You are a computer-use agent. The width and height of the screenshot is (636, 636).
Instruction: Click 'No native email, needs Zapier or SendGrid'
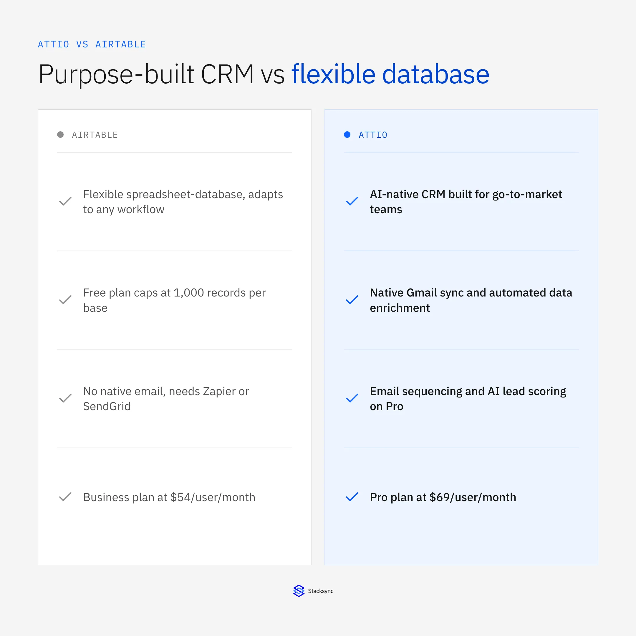(x=166, y=399)
